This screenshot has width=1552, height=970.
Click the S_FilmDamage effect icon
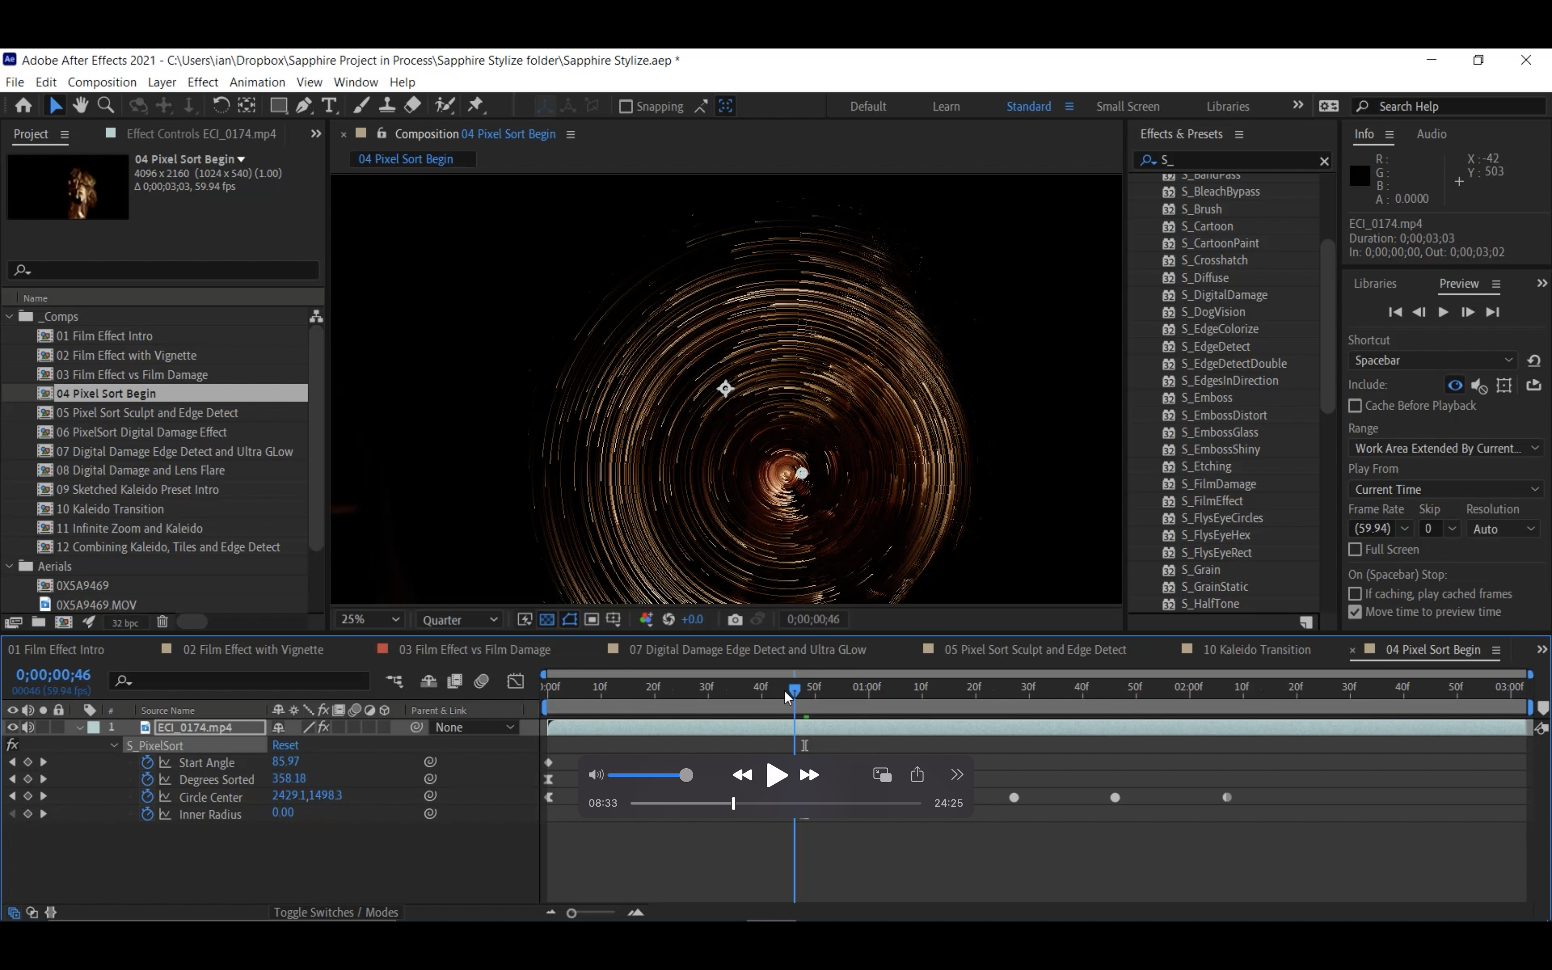[x=1168, y=485]
